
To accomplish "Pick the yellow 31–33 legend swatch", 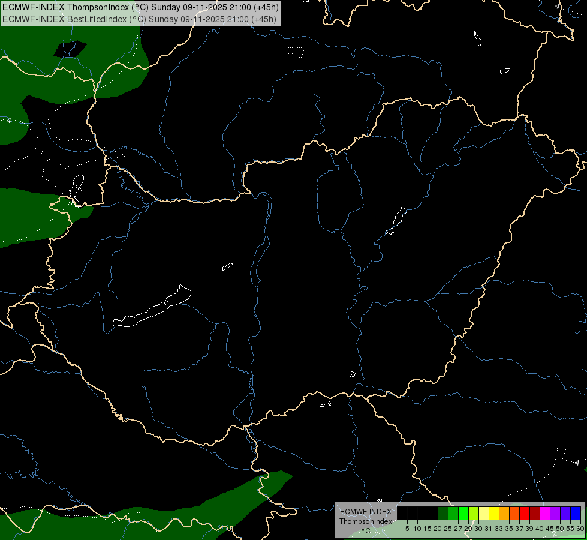I will point(494,513).
